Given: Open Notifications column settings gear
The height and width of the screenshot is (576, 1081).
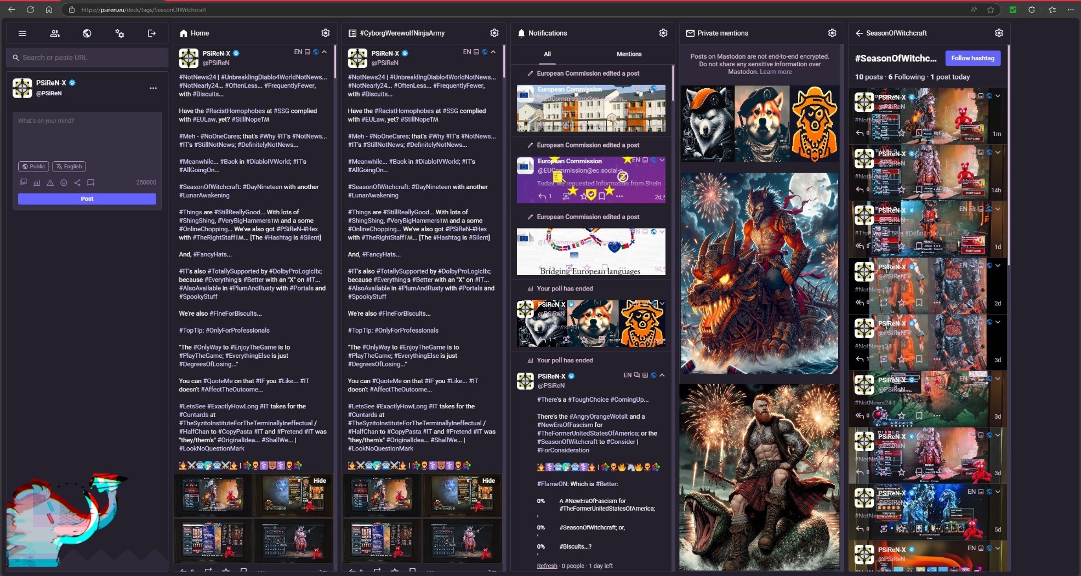Looking at the screenshot, I should (663, 33).
